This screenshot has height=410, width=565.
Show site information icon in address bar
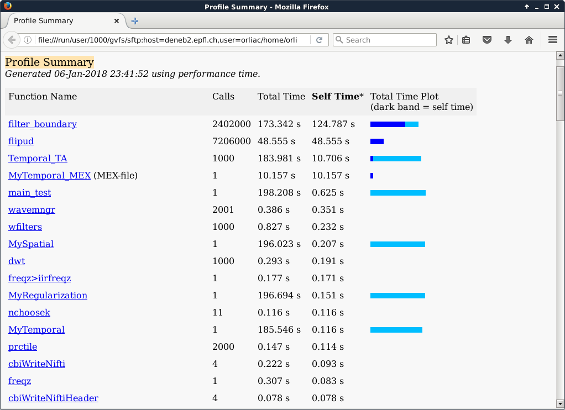28,40
